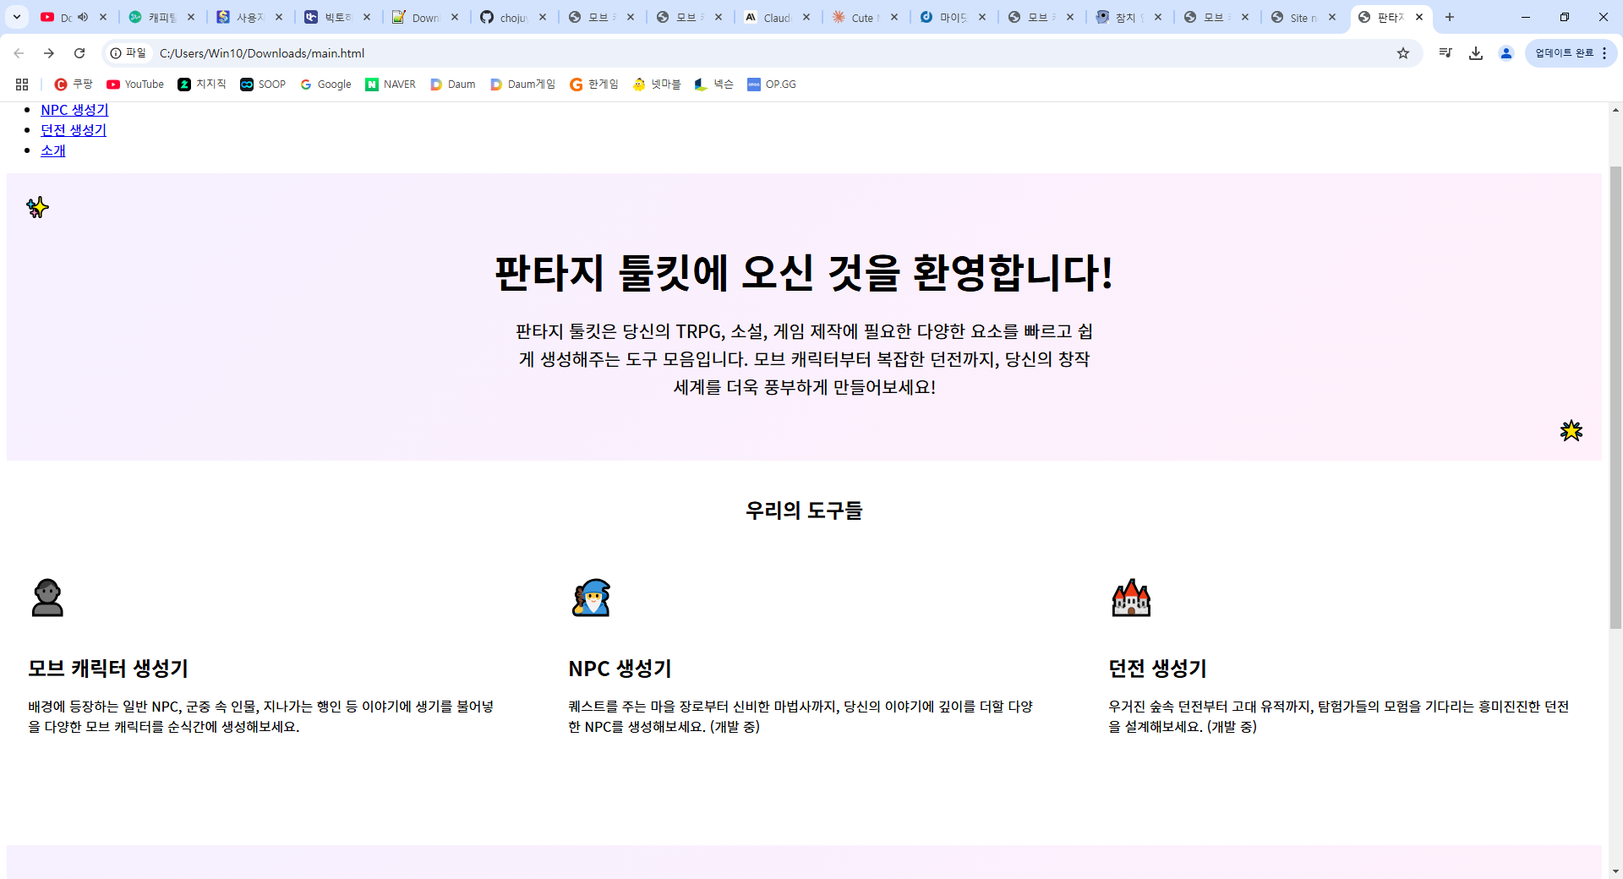Screen dimensions: 1623x879
Task: Open the NPC 생성기 navigation link
Action: pyautogui.click(x=74, y=110)
